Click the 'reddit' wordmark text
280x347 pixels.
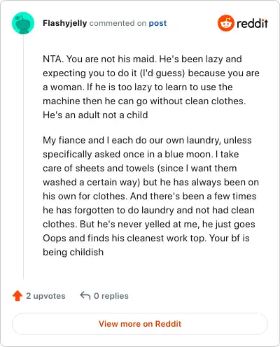[252, 23]
